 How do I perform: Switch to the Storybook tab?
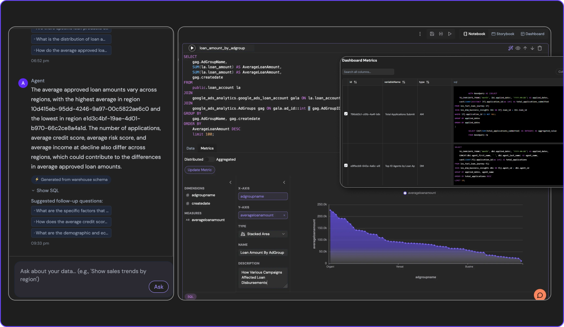[x=503, y=34]
